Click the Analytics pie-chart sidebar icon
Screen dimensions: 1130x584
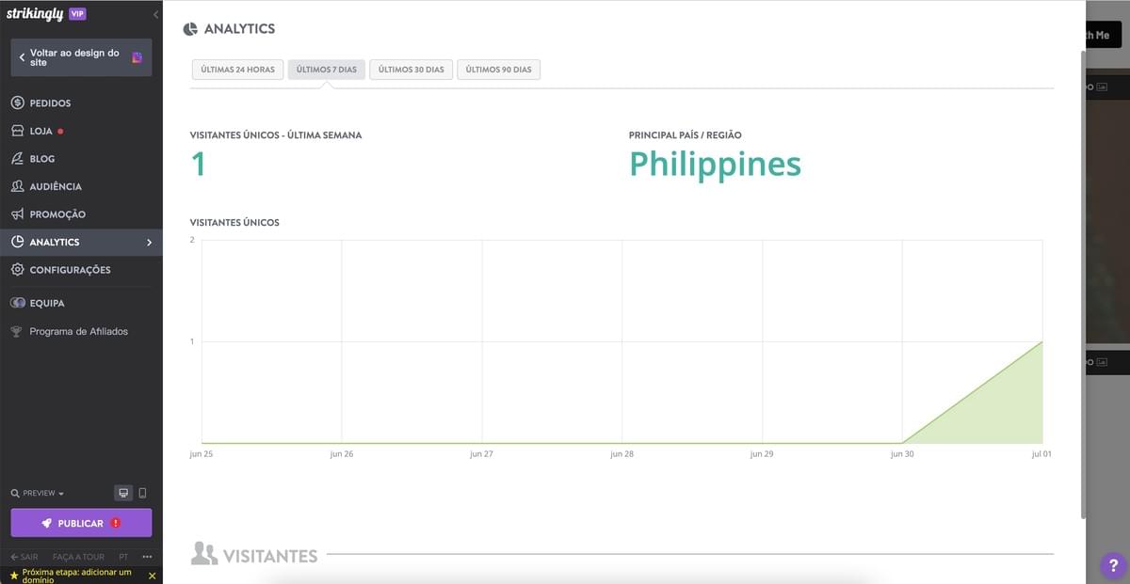point(17,242)
